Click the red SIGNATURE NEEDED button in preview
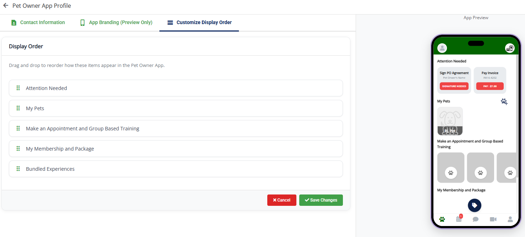The image size is (525, 237). click(x=454, y=86)
